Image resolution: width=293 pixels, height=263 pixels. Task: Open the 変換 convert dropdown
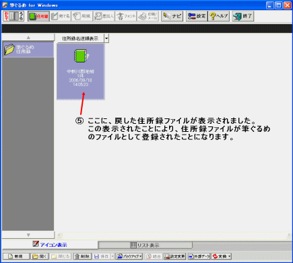[x=222, y=256]
